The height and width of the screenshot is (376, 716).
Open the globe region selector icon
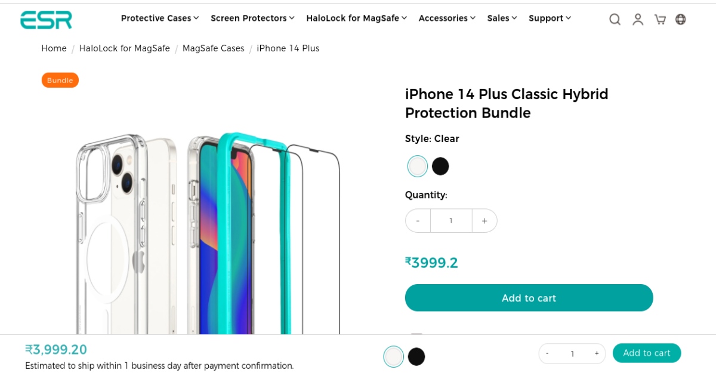tap(680, 19)
